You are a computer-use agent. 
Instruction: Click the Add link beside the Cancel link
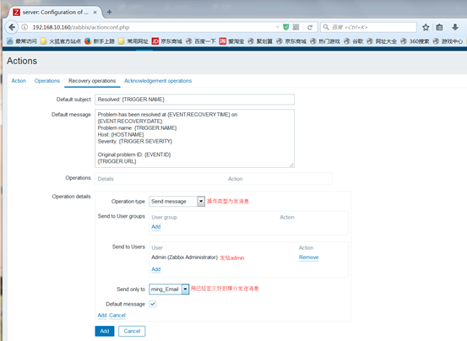pos(102,315)
